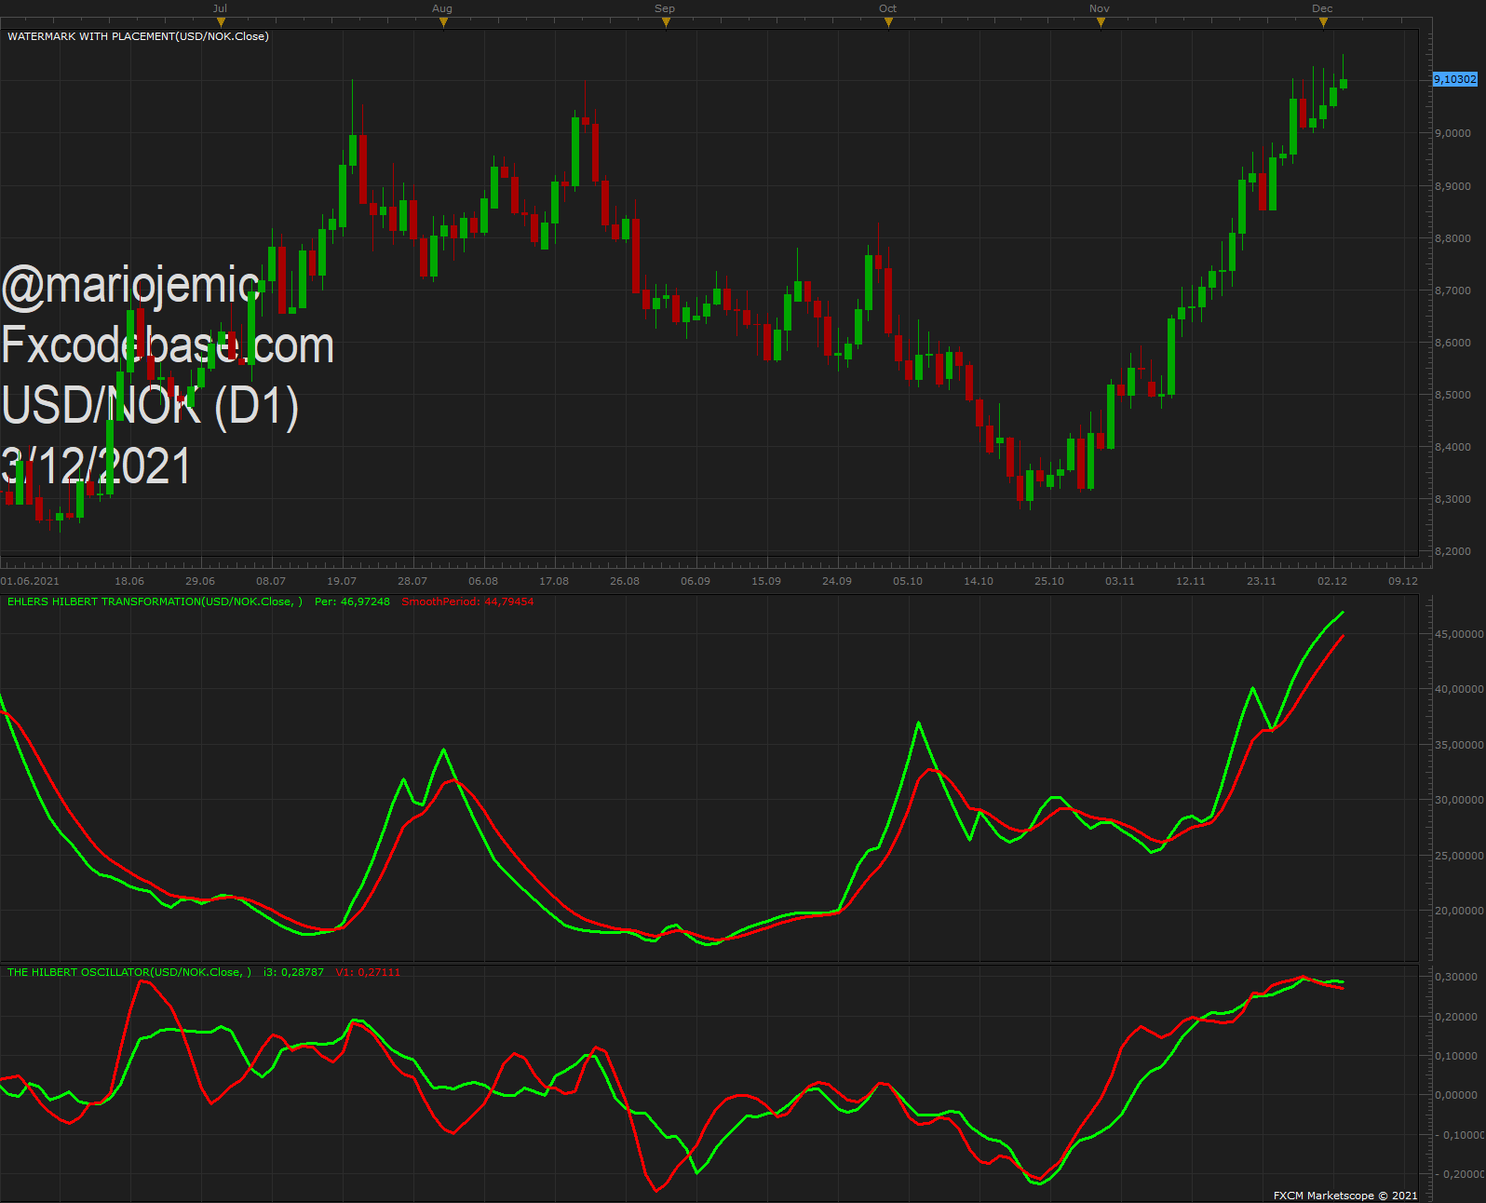Click the EHLERS HILBERT TRANSFORMATION indicator label

pyautogui.click(x=155, y=601)
